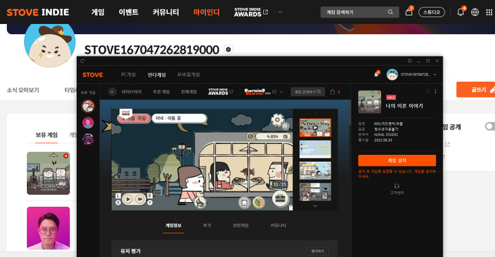
Task: Select the pink portrait sidebar game icon
Action: tap(88, 123)
